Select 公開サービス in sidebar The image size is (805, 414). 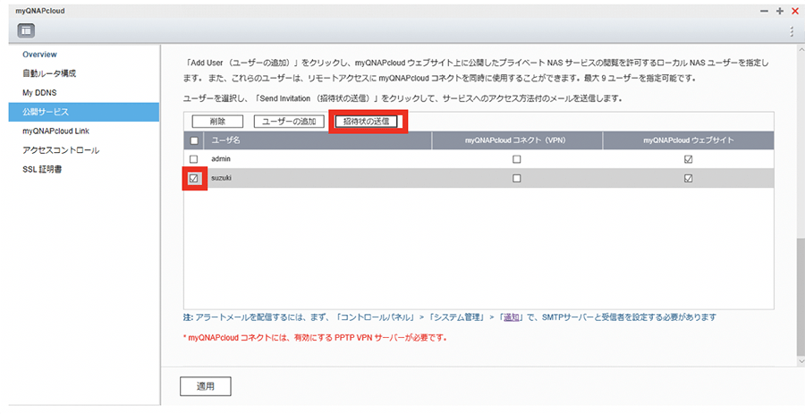[84, 112]
